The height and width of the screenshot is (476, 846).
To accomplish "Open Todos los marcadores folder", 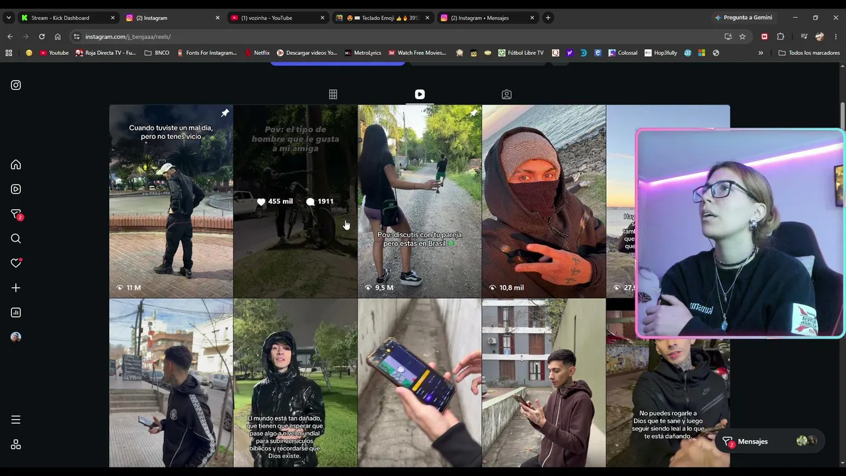I will (809, 53).
